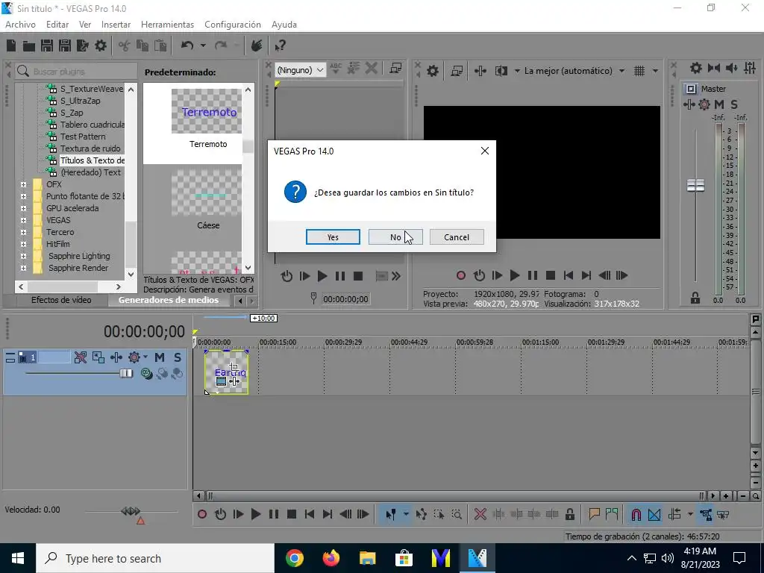This screenshot has height=573, width=764.
Task: Select Test Pattern generator in tree
Action: pyautogui.click(x=83, y=137)
